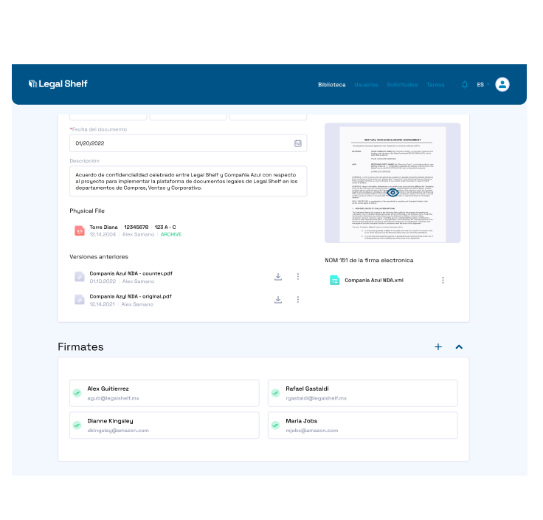
Task: Click the 123 A - C location code
Action: pyautogui.click(x=165, y=227)
